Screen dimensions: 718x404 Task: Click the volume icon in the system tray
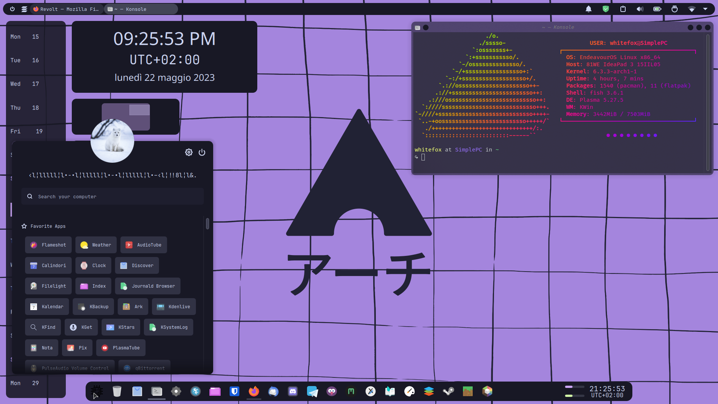point(639,9)
